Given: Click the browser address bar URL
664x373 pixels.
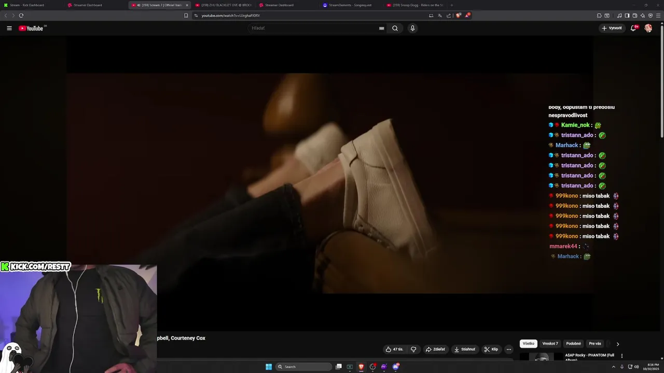Looking at the screenshot, I should [x=231, y=16].
